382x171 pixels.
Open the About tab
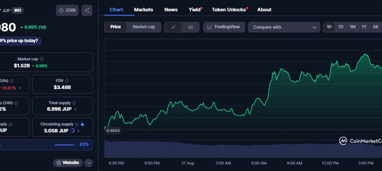coord(264,10)
